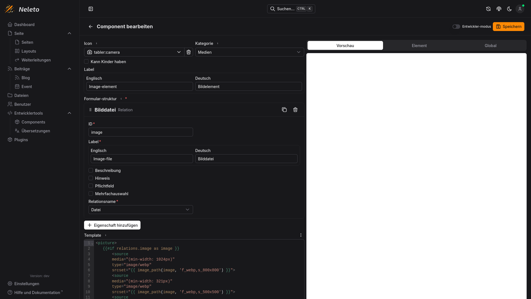Click the Speichern button
Screen dimensions: 531x299
click(x=508, y=27)
